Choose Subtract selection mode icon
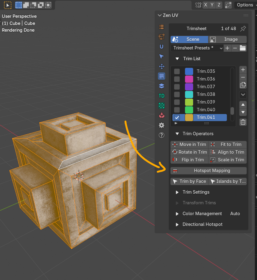The width and height of the screenshot is (257, 280). point(34,5)
